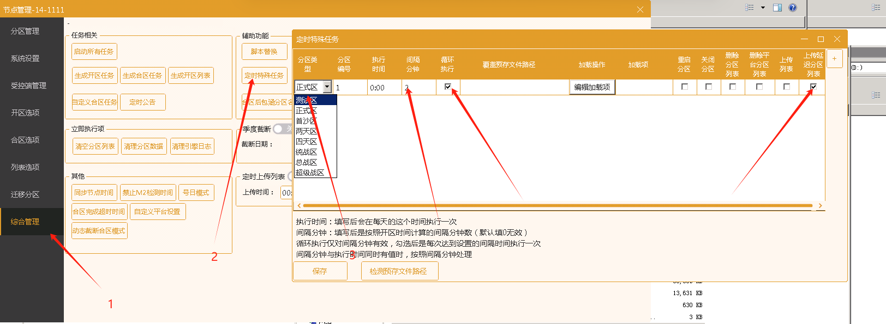This screenshot has height=324, width=886.
Task: Select 统战区 from the dropdown list
Action: coord(315,152)
